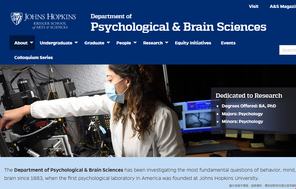Click the 'Department of' heading text
The width and height of the screenshot is (296, 189).
pos(111,16)
